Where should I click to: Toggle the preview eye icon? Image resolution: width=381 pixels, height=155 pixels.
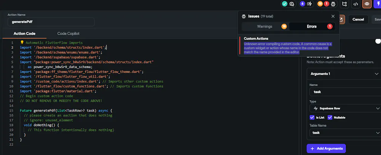coord(367,4)
